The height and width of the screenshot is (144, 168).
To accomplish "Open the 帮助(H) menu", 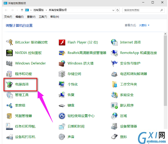I will point(55,17).
